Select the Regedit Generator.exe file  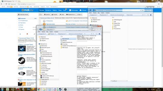66,42
